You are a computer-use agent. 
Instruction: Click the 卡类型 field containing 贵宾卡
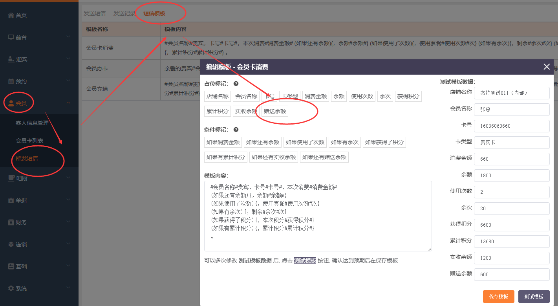click(512, 143)
